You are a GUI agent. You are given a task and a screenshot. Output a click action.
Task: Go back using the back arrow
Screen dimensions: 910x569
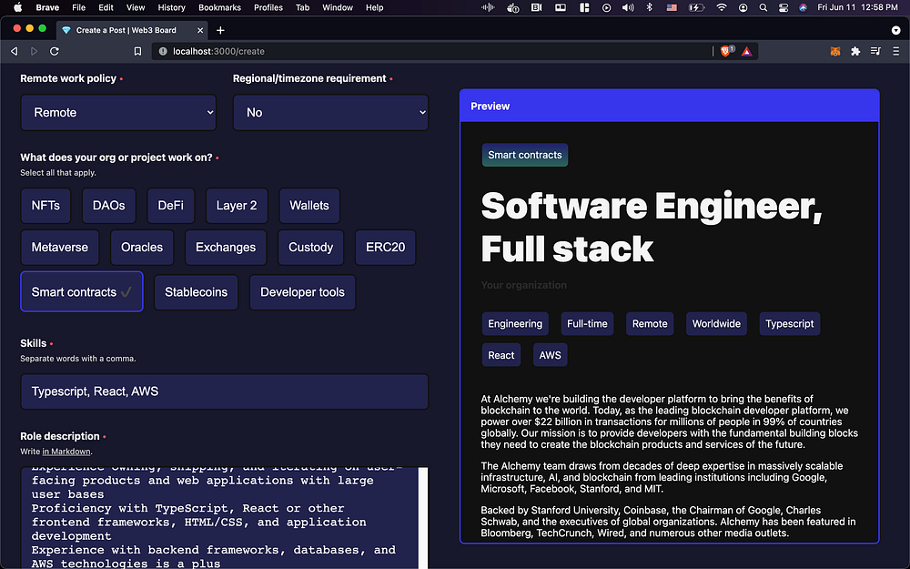click(15, 52)
